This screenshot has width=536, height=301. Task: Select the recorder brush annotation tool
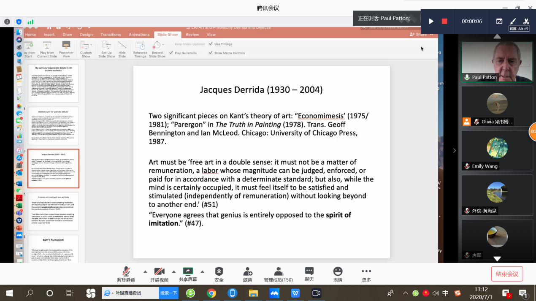click(x=513, y=22)
